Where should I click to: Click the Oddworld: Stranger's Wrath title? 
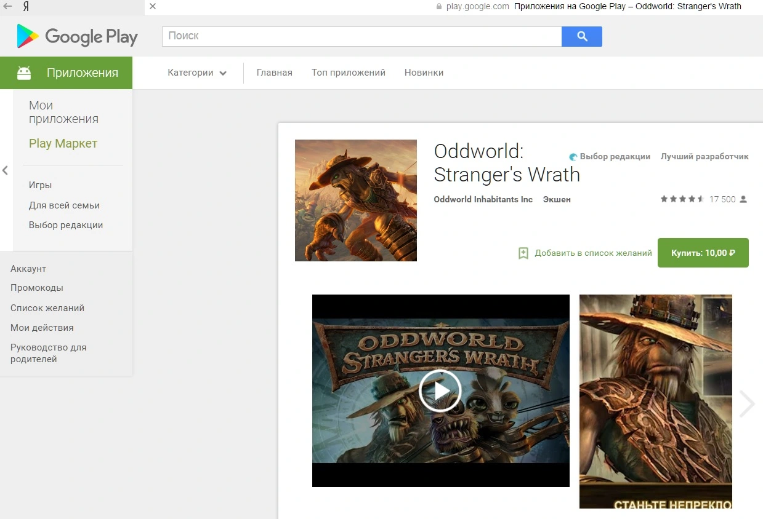507,163
